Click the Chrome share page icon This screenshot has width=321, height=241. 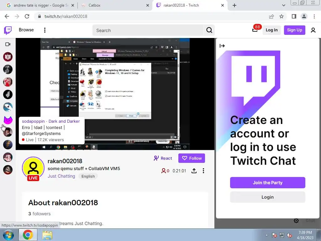[271, 16]
